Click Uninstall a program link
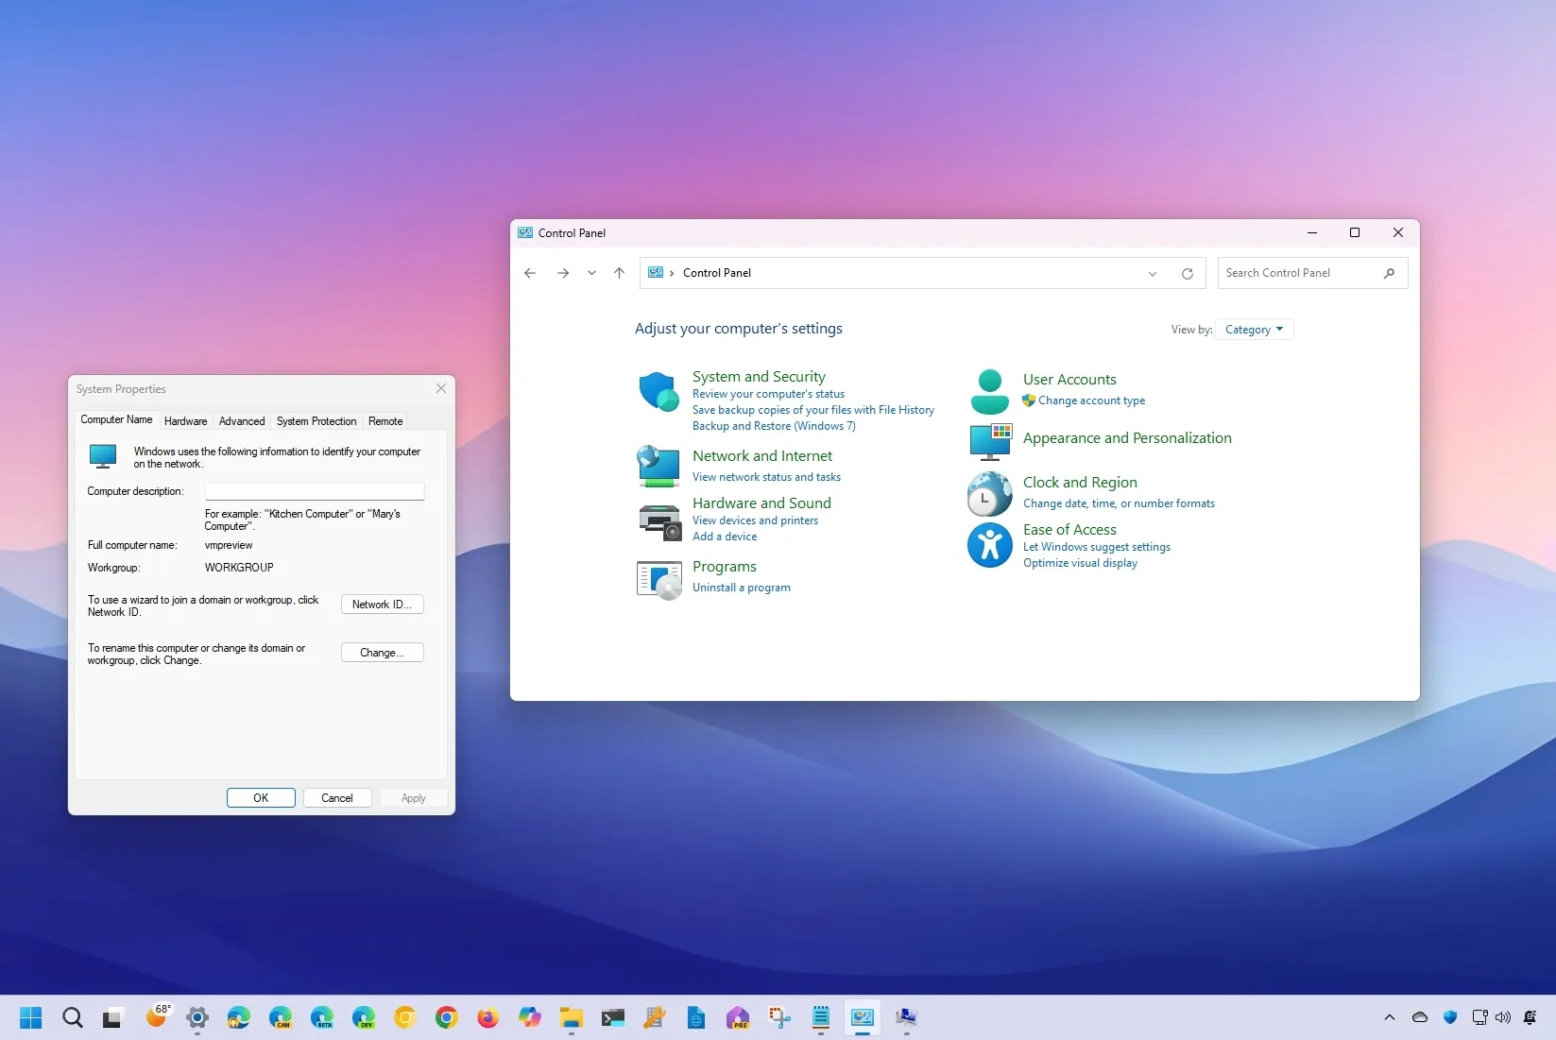The image size is (1556, 1040). coord(742,588)
